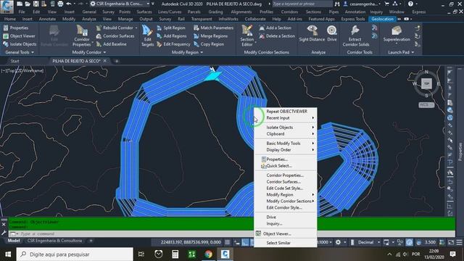Click the Windows taskbar search box
464x261 pixels.
pyautogui.click(x=75, y=254)
